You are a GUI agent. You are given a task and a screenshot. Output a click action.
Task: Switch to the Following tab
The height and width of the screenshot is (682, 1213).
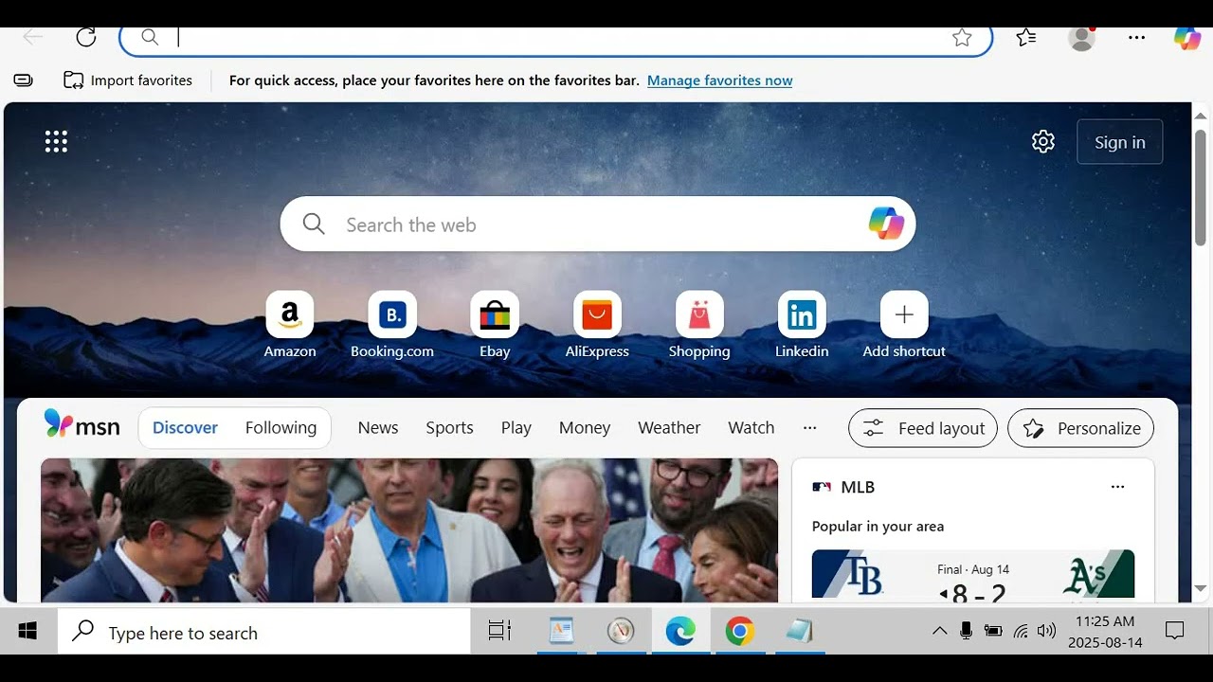[281, 428]
